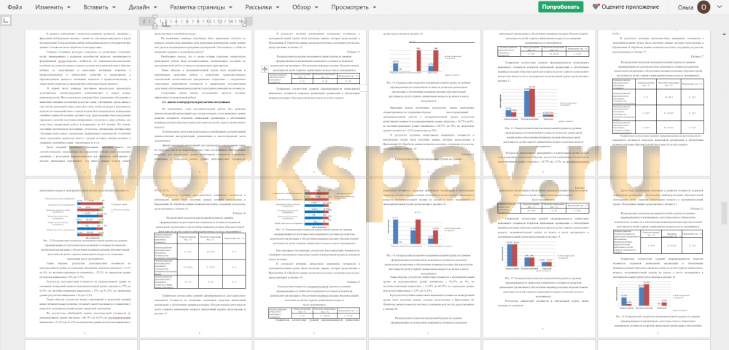The image size is (729, 350).
Task: Click the vertical scrollbar up arrow
Action: 725,34
